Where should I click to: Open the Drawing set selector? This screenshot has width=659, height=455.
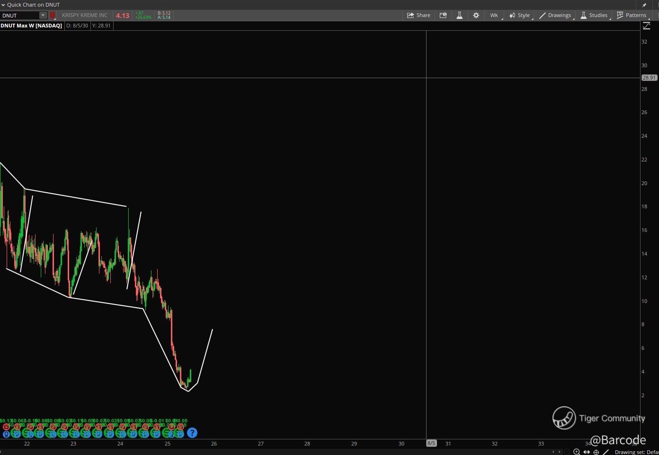point(636,452)
